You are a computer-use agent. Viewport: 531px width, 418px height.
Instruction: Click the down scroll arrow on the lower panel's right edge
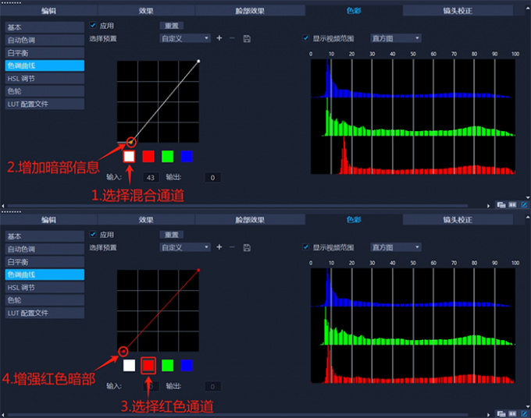click(528, 406)
